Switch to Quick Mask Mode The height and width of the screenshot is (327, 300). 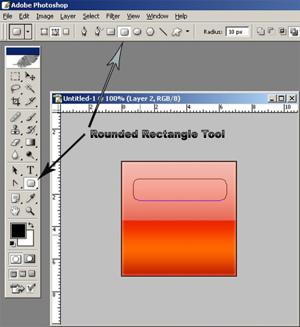pos(29,258)
